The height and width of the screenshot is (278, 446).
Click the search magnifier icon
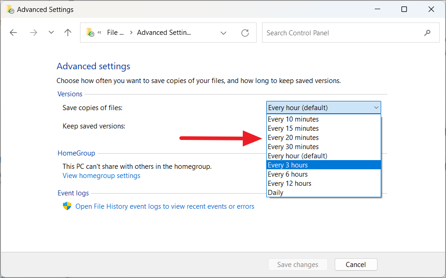click(x=427, y=33)
